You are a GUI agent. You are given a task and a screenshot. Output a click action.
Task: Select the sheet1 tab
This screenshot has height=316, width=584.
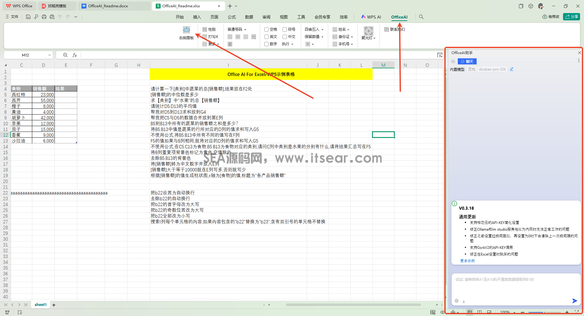41,305
